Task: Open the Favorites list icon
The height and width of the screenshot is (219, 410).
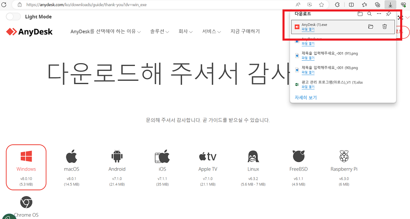Action: (364, 5)
